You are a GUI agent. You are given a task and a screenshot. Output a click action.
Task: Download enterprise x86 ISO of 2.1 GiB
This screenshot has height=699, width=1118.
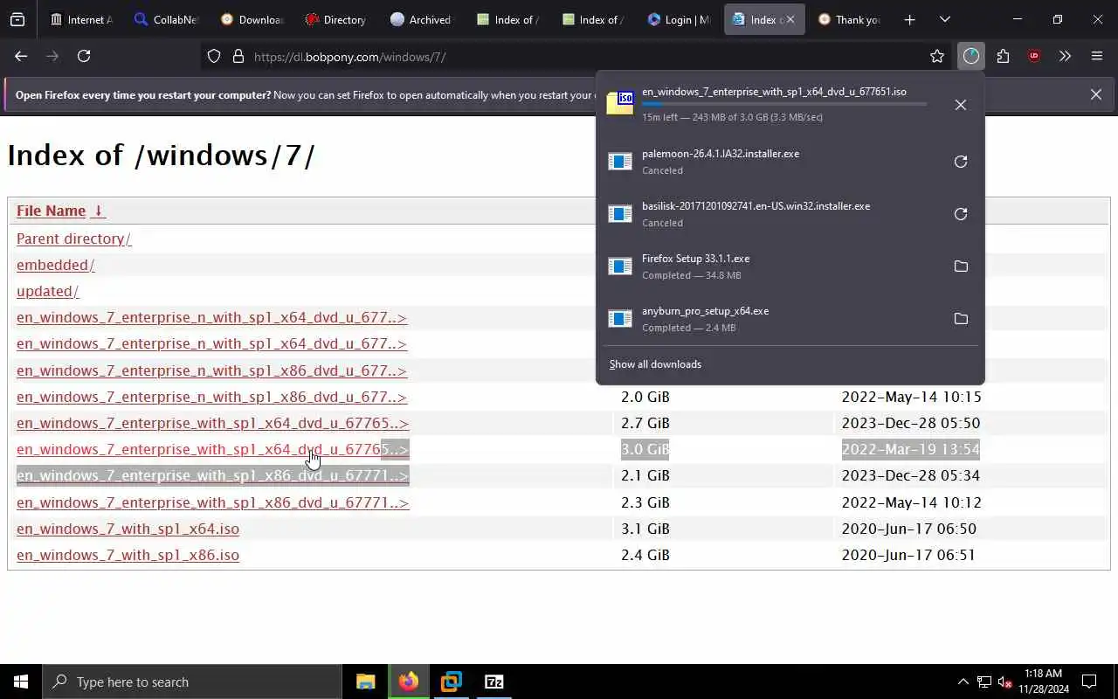coord(212,475)
